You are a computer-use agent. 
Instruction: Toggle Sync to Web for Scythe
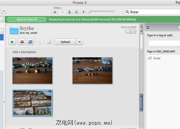click(131, 31)
